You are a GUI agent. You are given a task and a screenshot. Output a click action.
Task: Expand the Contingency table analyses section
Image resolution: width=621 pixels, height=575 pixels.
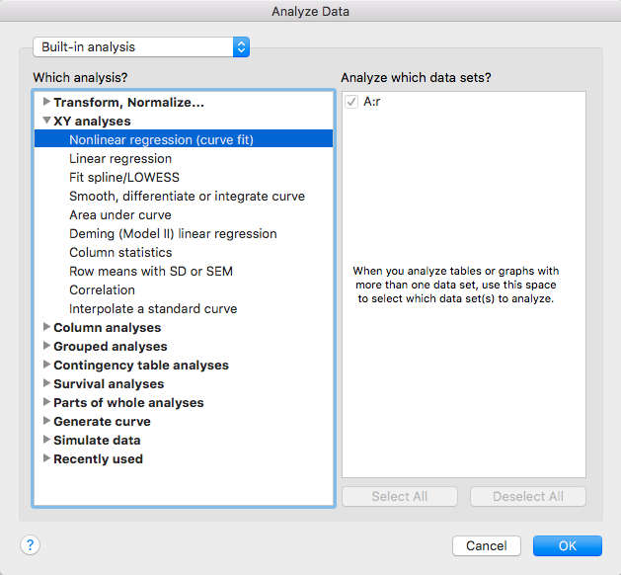[46, 365]
